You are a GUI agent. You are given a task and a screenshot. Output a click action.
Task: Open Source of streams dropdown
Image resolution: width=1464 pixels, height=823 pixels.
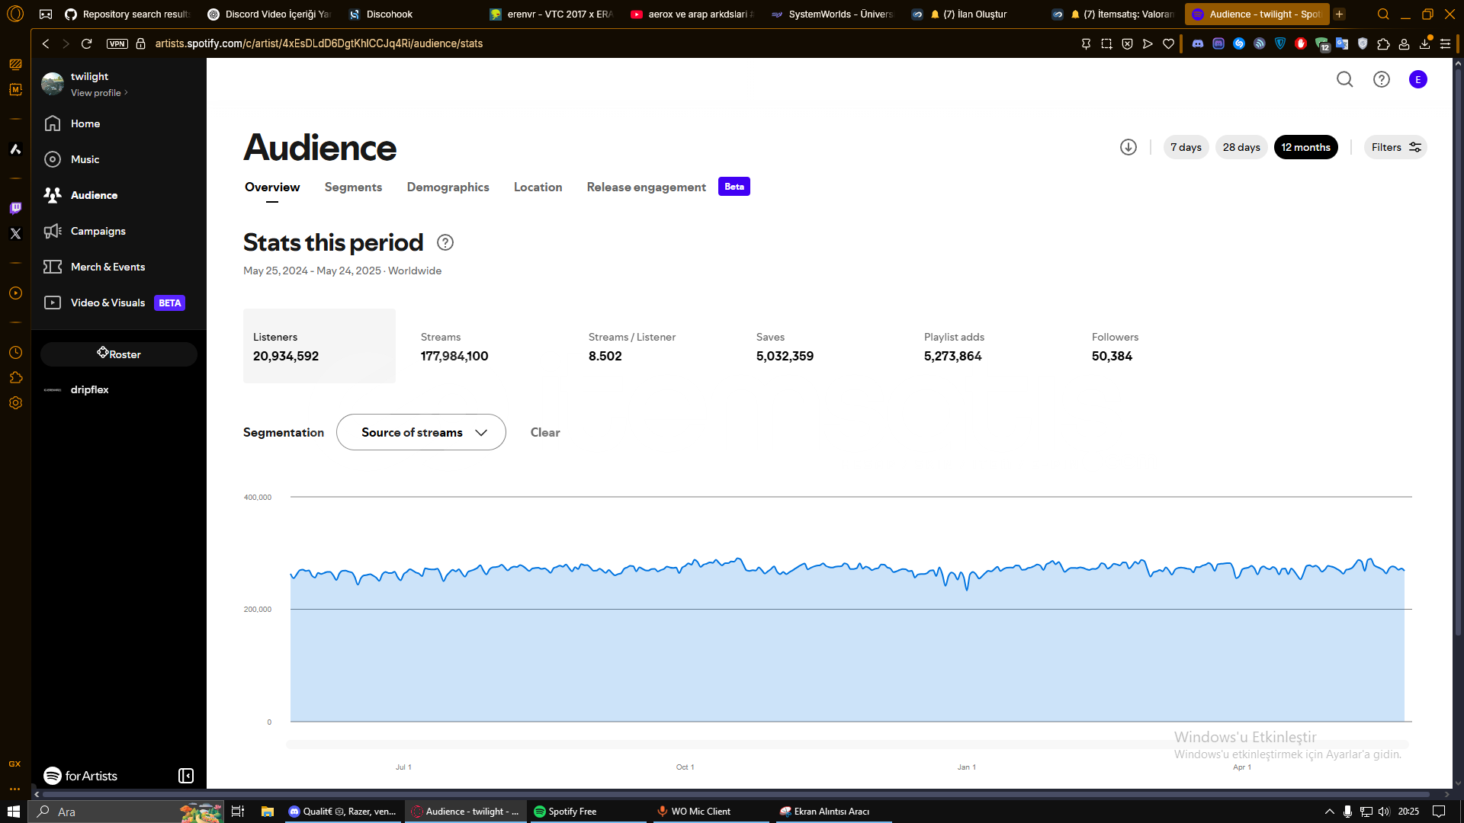(x=421, y=432)
